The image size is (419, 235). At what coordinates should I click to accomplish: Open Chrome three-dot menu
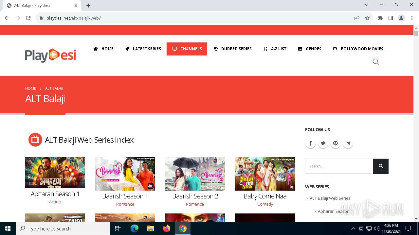[412, 18]
